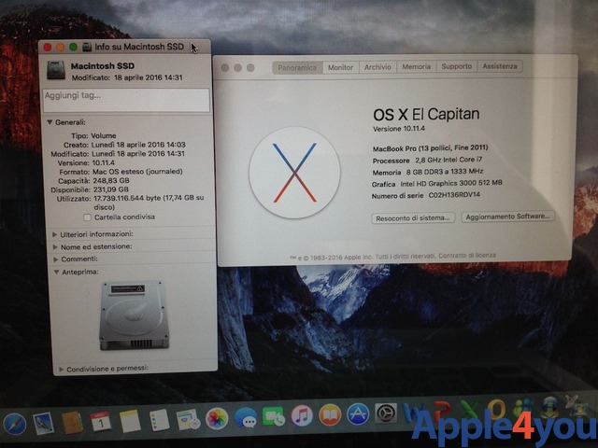Open iBooks from the Dock
The width and height of the screenshot is (598, 448).
tap(330, 414)
